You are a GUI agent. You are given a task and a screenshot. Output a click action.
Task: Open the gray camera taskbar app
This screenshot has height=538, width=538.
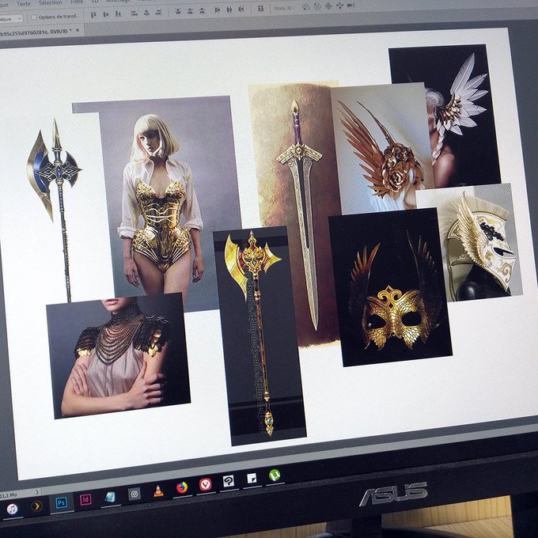[134, 494]
